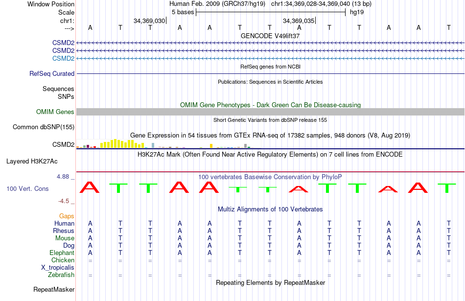This screenshot has height=301, width=465.
Task: Click the 'Gene Expression in 54 tissues' title
Action: click(x=270, y=136)
